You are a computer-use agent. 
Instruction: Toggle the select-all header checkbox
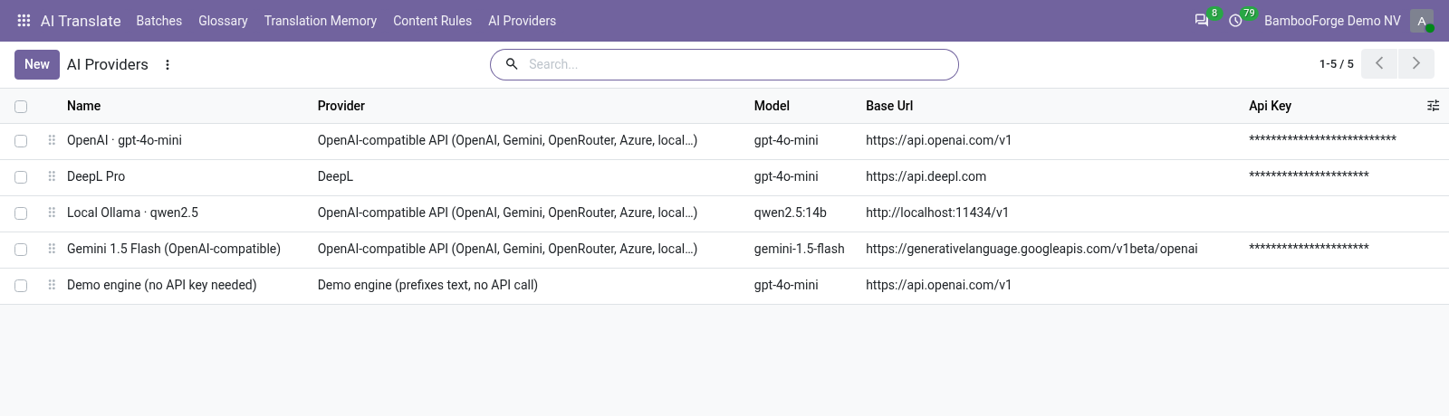pyautogui.click(x=21, y=107)
